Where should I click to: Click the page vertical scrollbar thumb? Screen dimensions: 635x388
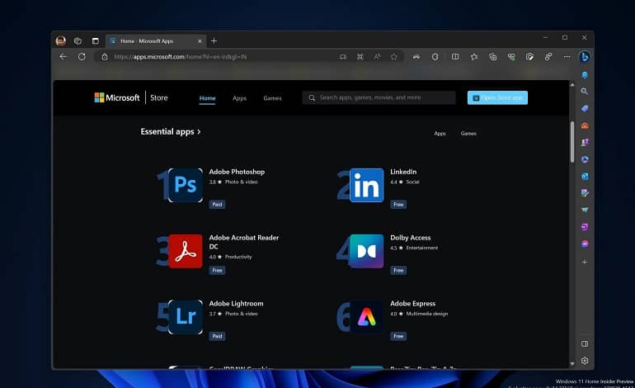coord(571,142)
